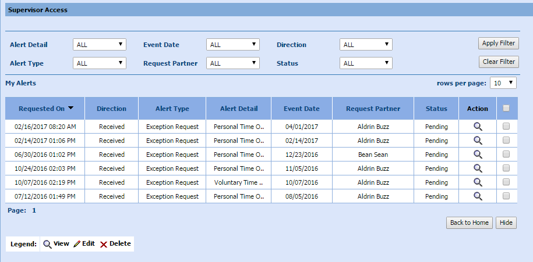533x262 pixels.
Task: Open the Alert Detail dropdown
Action: [100, 45]
